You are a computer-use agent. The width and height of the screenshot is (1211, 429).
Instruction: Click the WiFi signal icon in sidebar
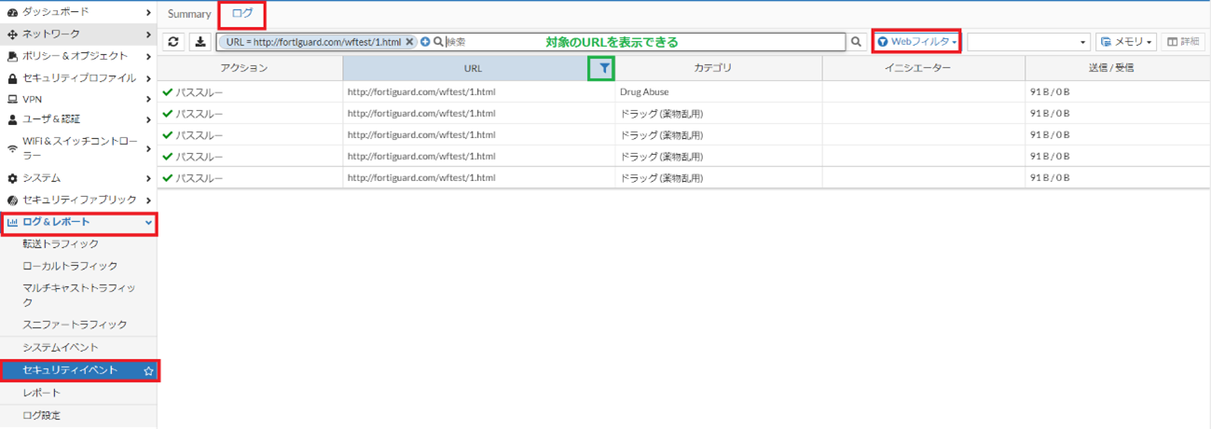coord(12,148)
